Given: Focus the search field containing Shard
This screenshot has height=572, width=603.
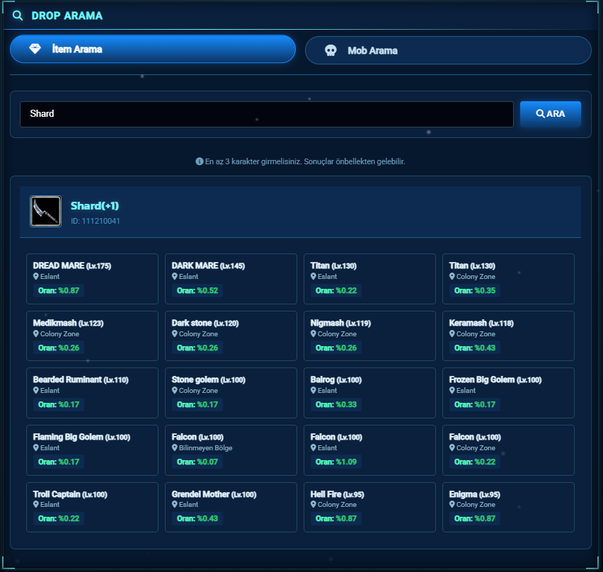Looking at the screenshot, I should (x=267, y=114).
